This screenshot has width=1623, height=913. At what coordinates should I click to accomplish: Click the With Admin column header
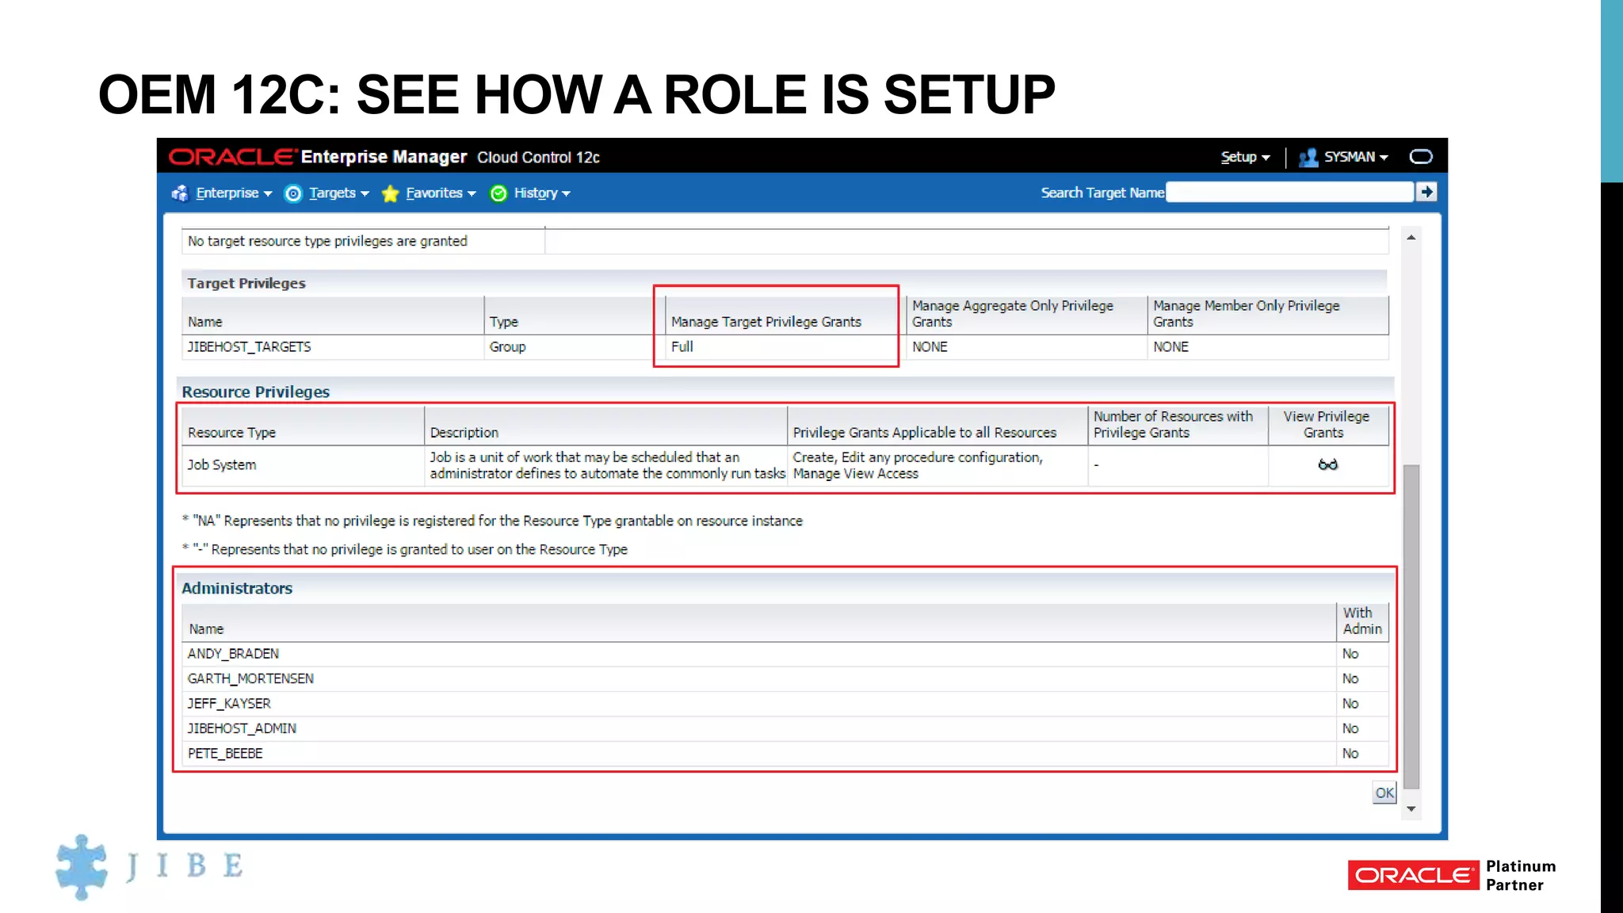click(x=1362, y=621)
